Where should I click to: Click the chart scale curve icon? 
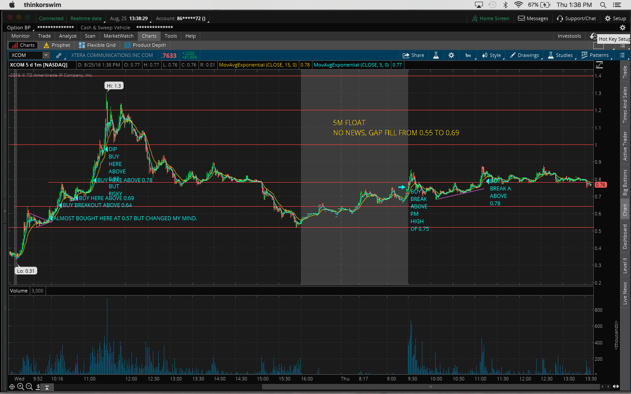pyautogui.click(x=599, y=65)
